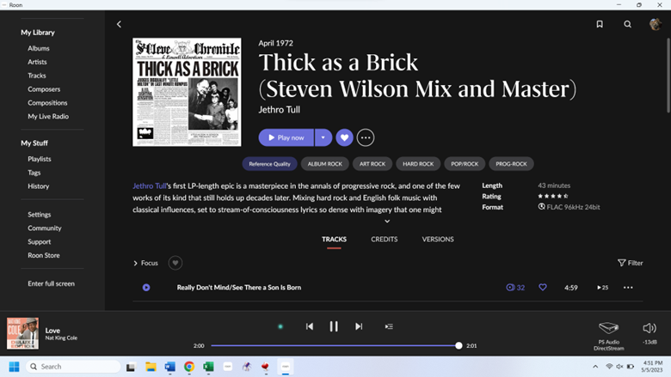Open the Windows Start button
Viewport: 671px width, 377px height.
tap(14, 367)
